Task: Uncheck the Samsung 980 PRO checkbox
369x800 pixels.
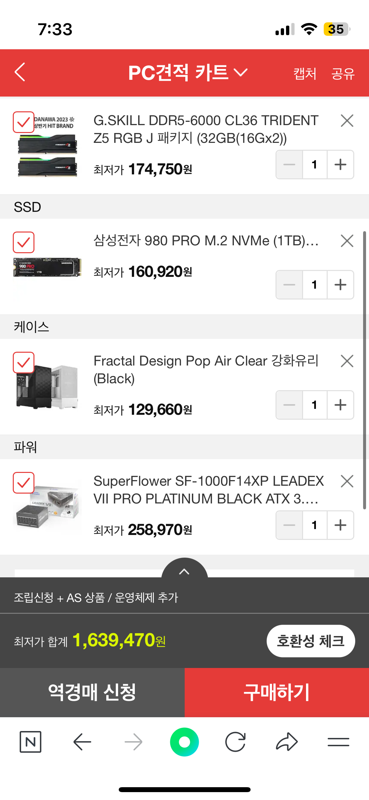Action: pyautogui.click(x=24, y=243)
